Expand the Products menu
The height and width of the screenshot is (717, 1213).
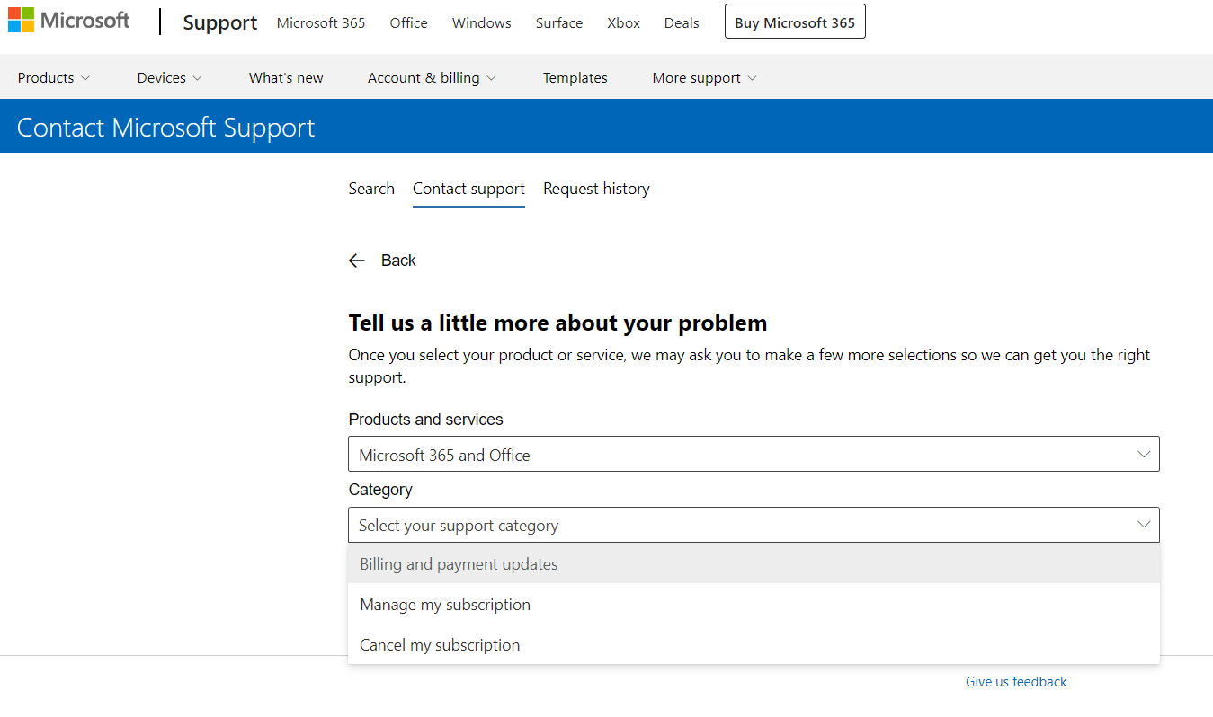[x=54, y=78]
